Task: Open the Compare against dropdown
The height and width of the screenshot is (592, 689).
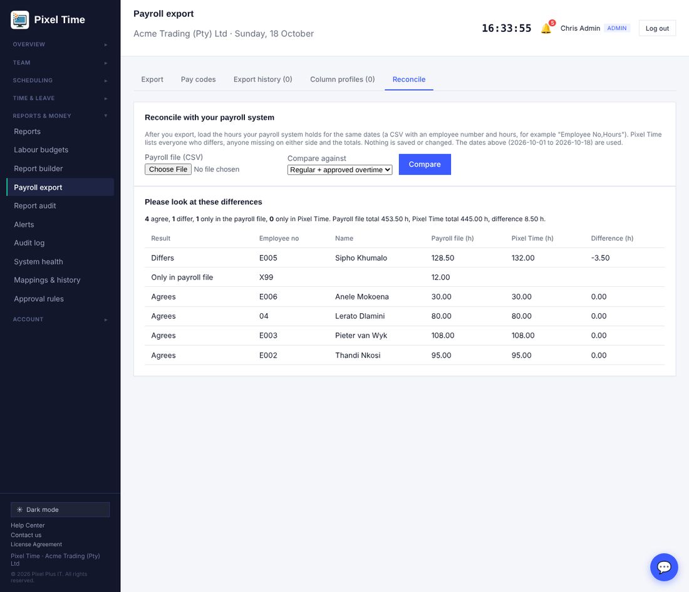Action: point(339,170)
